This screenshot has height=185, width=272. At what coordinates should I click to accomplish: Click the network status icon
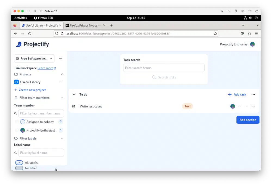click(x=245, y=18)
